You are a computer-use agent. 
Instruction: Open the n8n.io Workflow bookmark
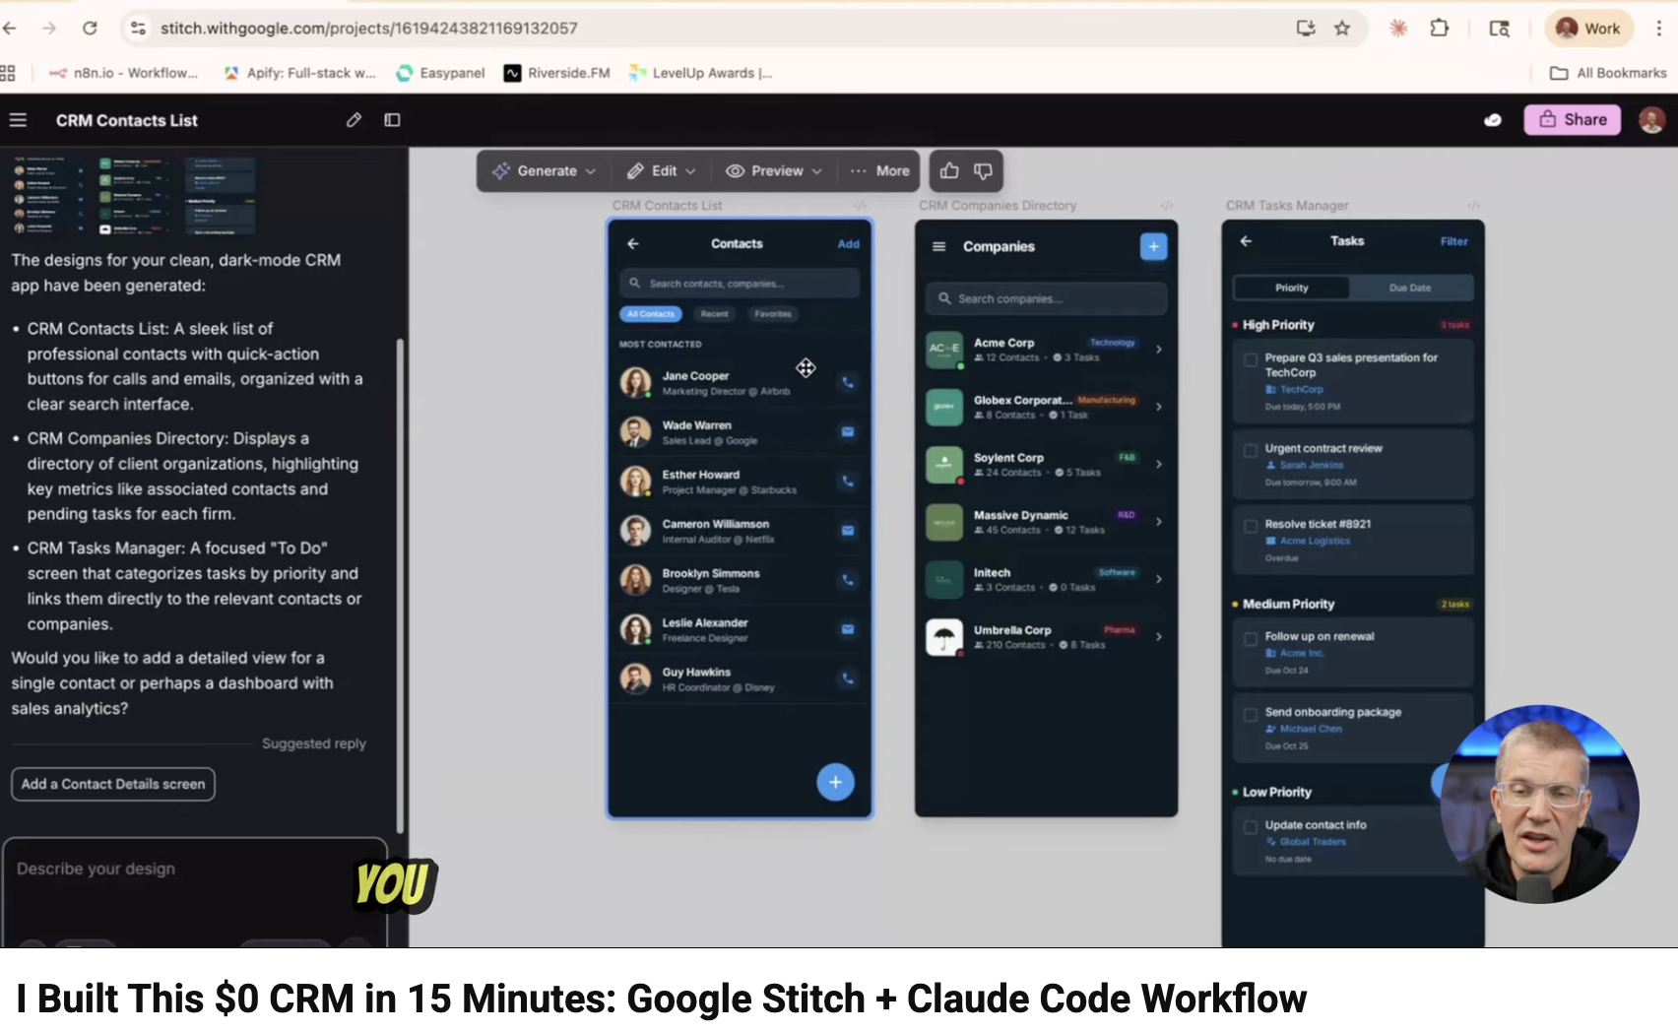click(124, 73)
